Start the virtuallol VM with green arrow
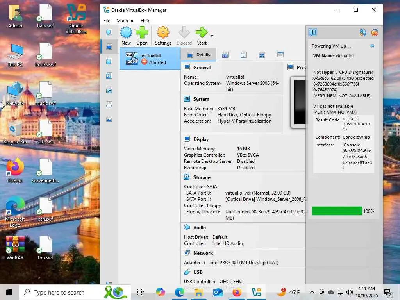The image size is (400, 300). [x=202, y=36]
